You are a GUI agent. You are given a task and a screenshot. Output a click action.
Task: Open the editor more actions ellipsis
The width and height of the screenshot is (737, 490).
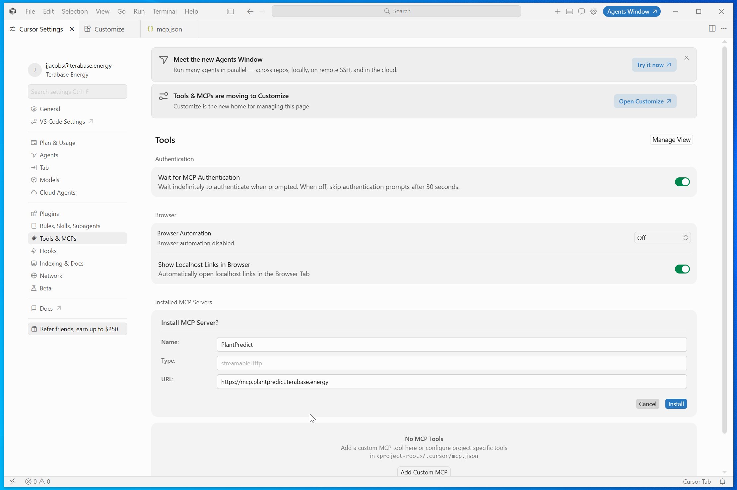(x=724, y=29)
